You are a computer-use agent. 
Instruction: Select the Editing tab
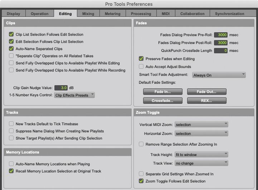pos(65,14)
